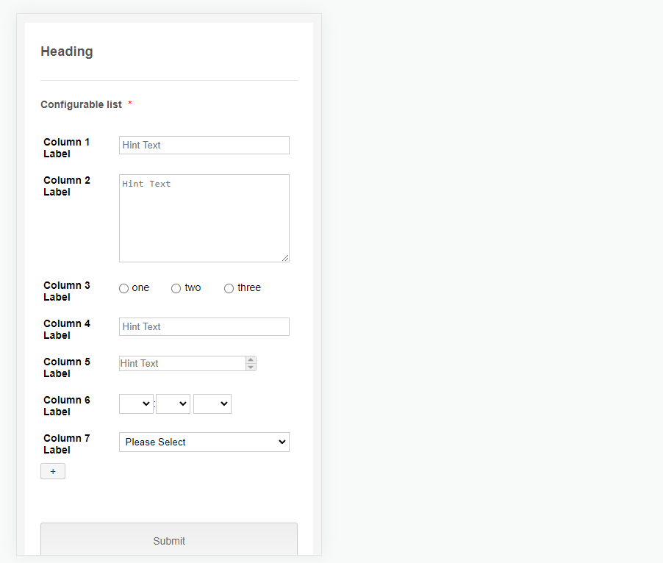The height and width of the screenshot is (563, 663).
Task: Increase Column 5 value with up arrow
Action: point(251,360)
